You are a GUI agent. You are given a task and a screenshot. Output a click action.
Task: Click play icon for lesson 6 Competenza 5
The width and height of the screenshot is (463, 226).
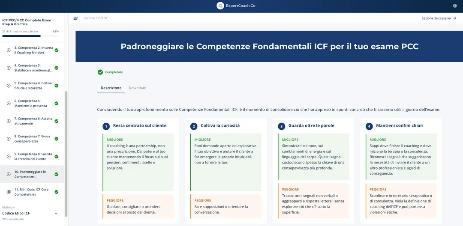[x=9, y=104]
